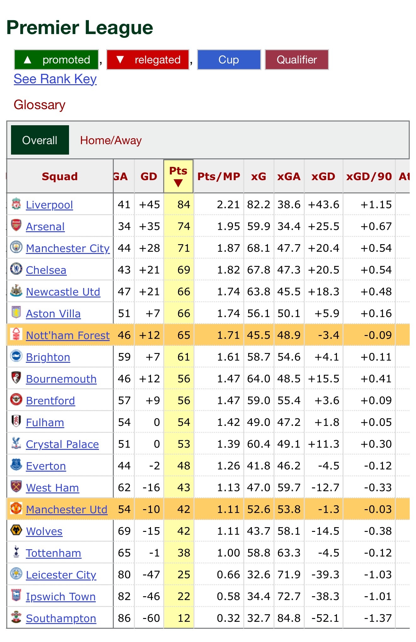Select the Overall tab
Viewport: 416px width, 642px height.
pos(40,140)
